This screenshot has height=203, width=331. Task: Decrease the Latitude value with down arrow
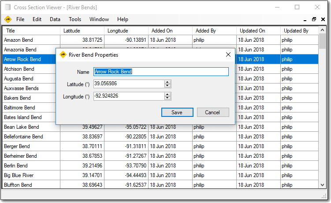[167, 86]
